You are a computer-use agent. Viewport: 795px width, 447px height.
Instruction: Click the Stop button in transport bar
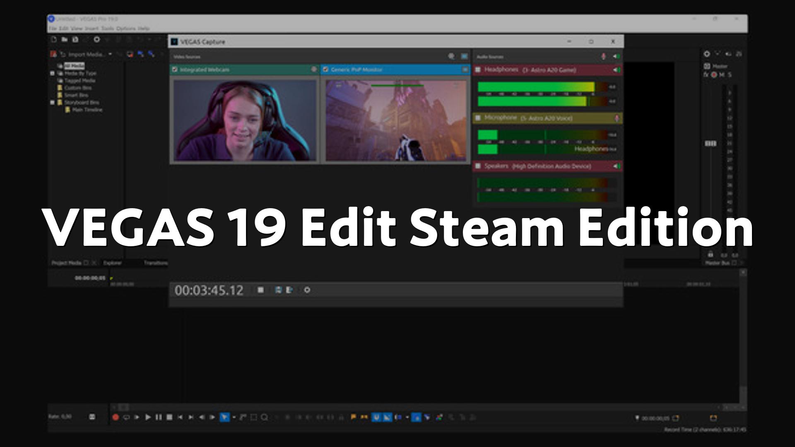click(x=169, y=417)
